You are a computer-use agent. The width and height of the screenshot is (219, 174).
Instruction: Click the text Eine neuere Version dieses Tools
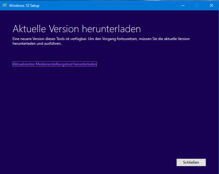click(39, 39)
